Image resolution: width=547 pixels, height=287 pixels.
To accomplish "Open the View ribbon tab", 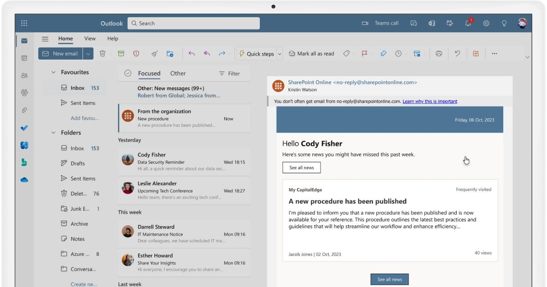I will click(x=90, y=39).
